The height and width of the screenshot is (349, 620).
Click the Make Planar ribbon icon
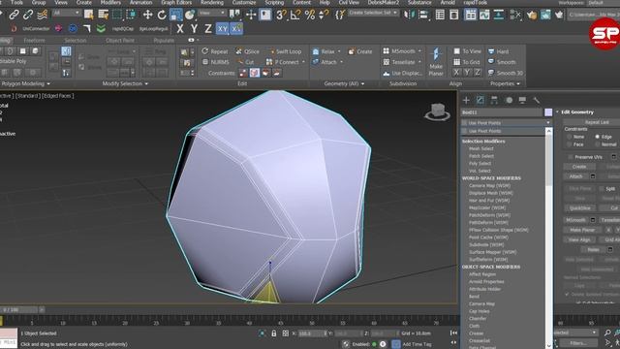coord(436,61)
